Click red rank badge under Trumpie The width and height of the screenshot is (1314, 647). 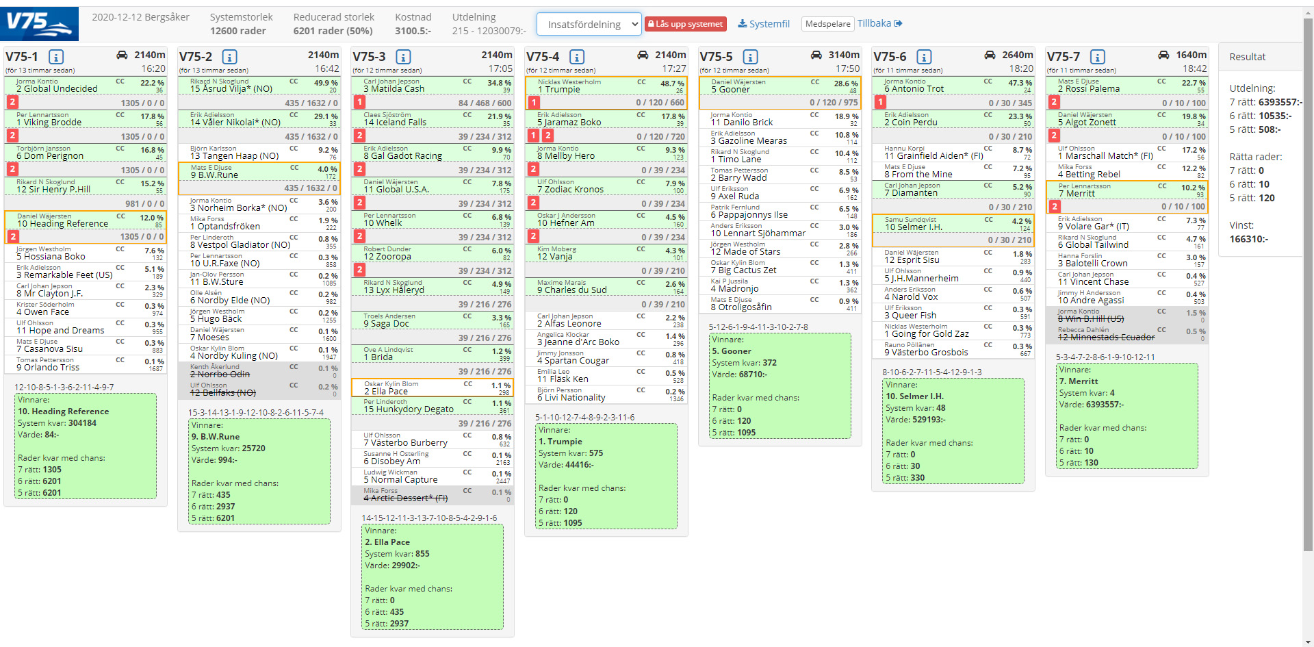534,103
